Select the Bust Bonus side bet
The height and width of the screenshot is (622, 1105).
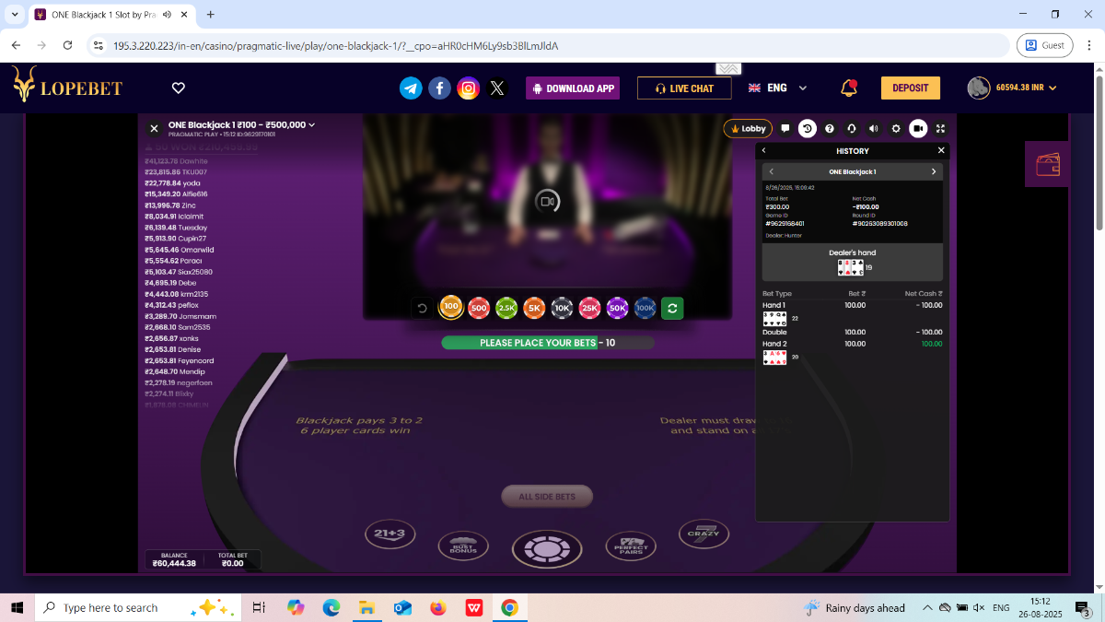[463, 546]
